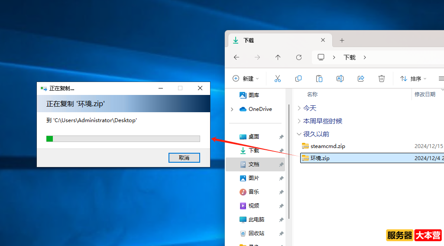Unpin 文档 via its pin icon

pyautogui.click(x=281, y=164)
